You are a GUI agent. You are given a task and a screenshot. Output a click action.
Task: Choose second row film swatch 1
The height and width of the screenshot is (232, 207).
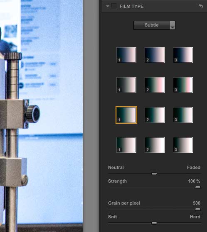[x=126, y=85]
